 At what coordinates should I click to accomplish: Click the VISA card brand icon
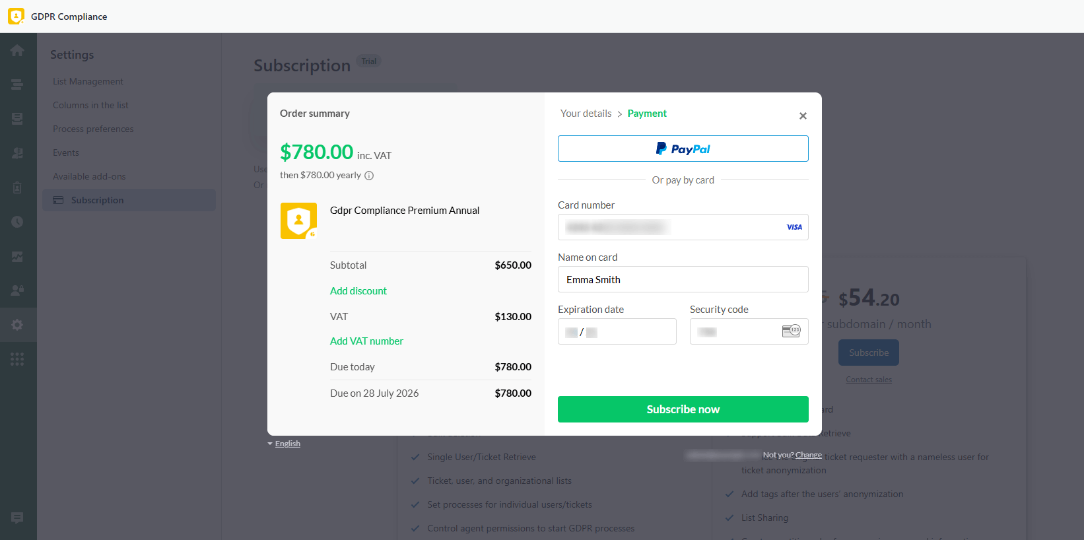pyautogui.click(x=794, y=227)
